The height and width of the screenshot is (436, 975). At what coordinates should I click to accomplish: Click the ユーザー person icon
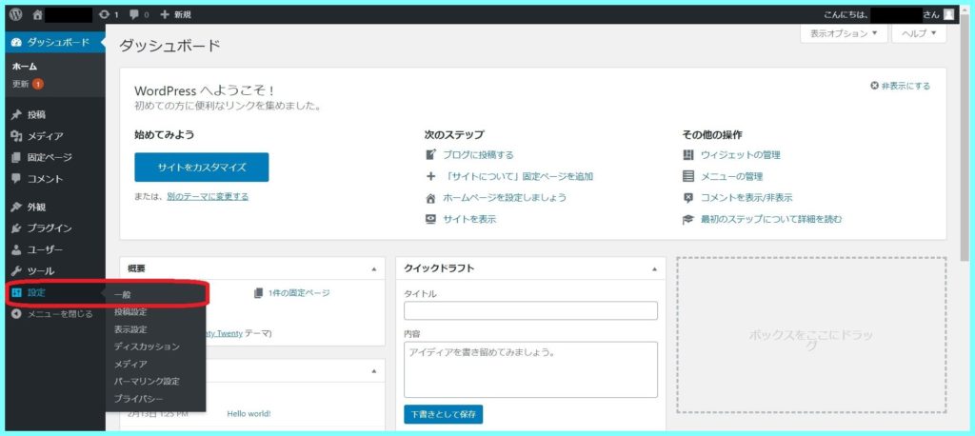pos(17,249)
